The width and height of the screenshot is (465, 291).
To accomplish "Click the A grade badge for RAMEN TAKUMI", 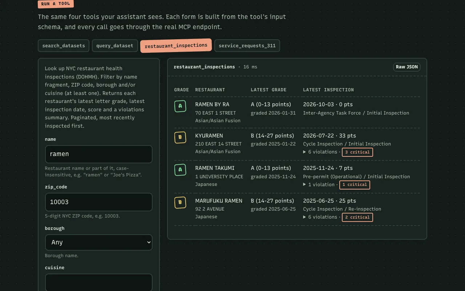I will tap(180, 170).
